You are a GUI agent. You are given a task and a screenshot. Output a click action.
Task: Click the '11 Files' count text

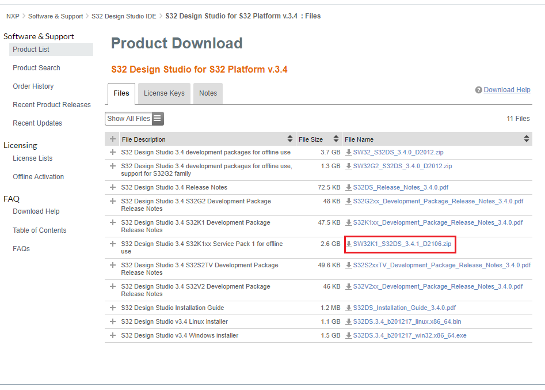[x=518, y=119]
